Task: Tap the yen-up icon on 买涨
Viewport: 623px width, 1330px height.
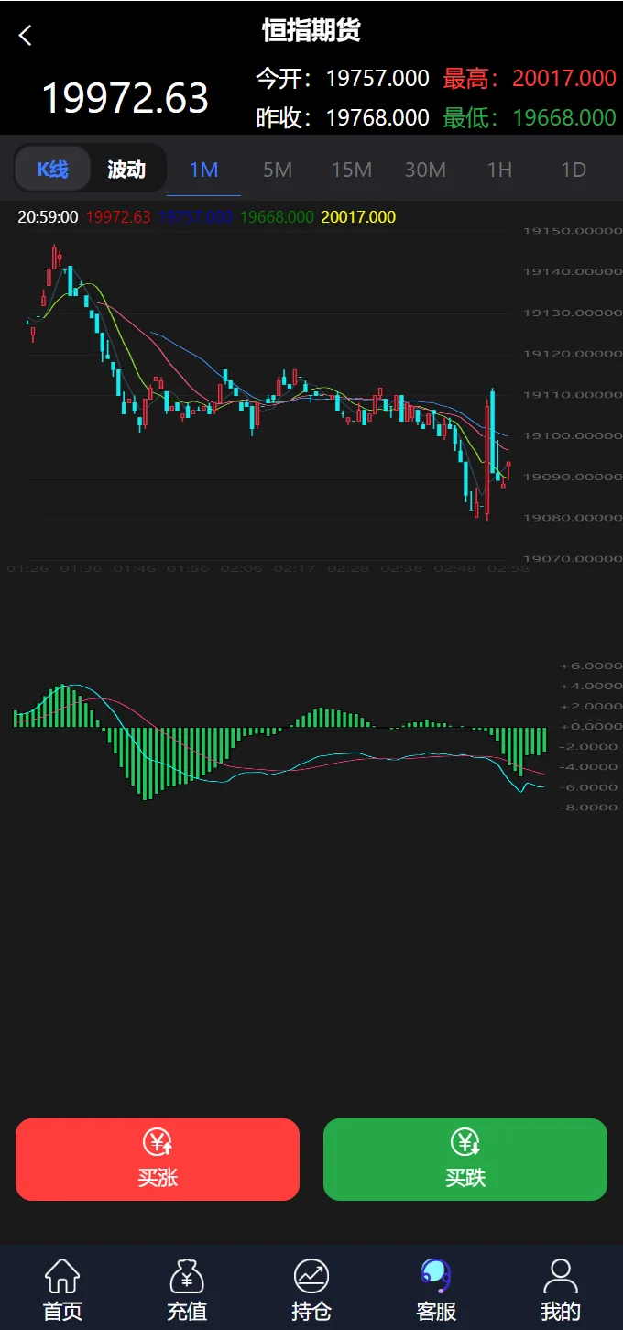Action: pyautogui.click(x=158, y=1142)
